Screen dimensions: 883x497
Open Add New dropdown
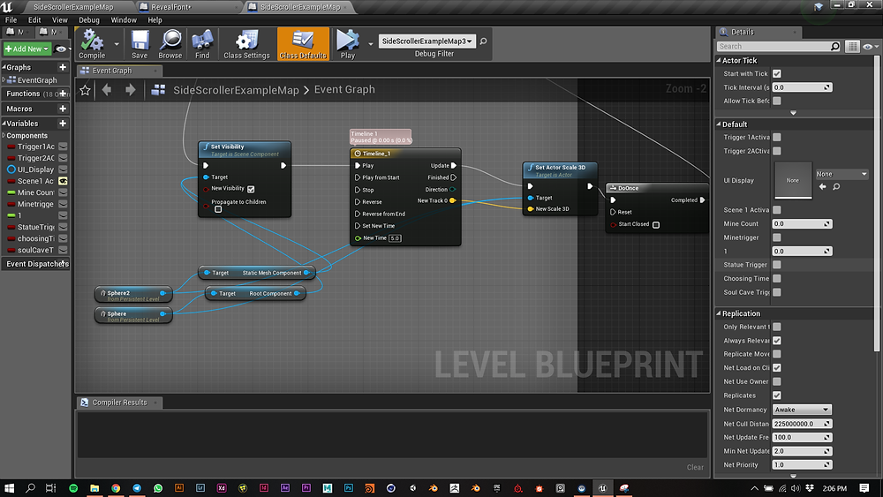(x=27, y=49)
